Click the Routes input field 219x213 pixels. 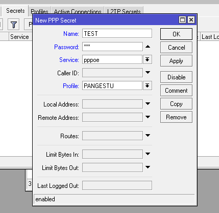point(112,136)
